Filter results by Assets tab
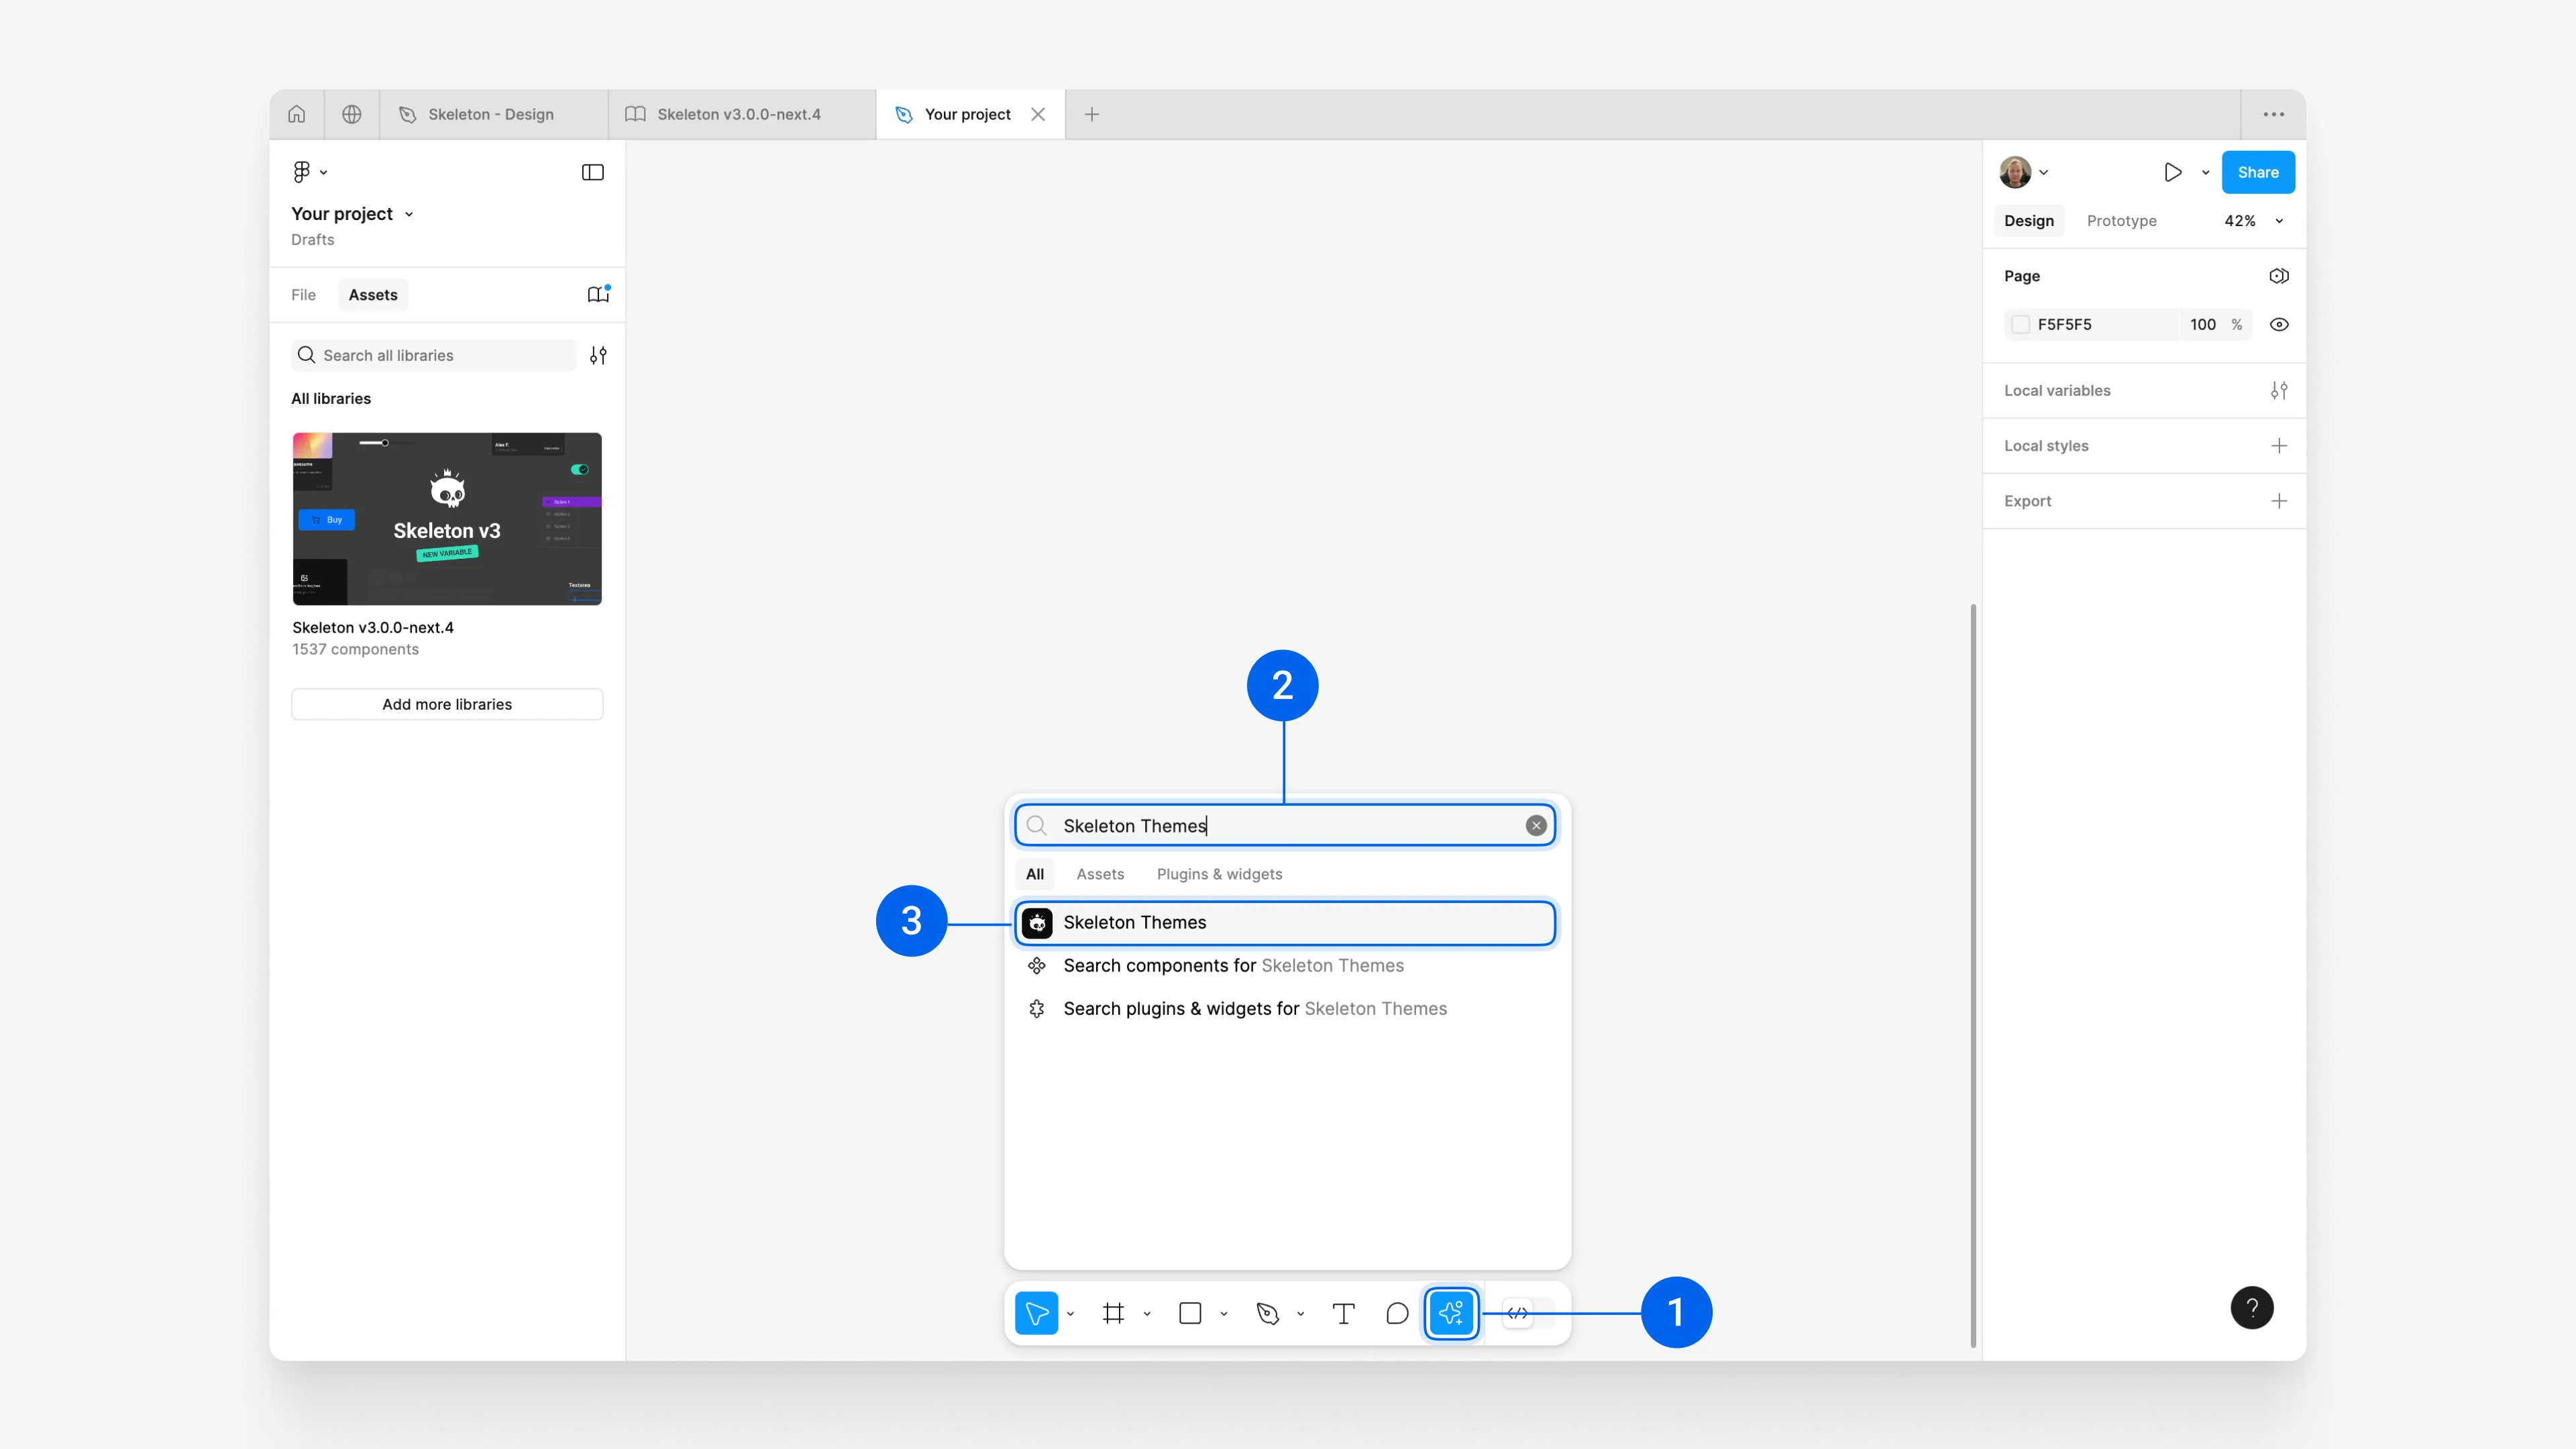 (x=1100, y=874)
